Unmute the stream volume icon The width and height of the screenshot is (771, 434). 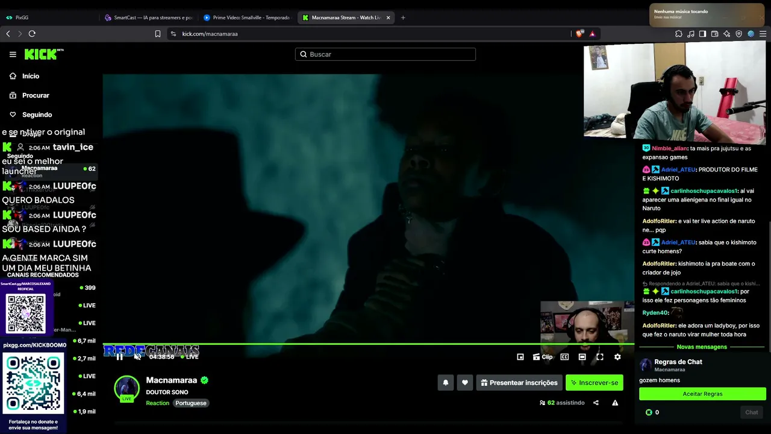click(137, 357)
